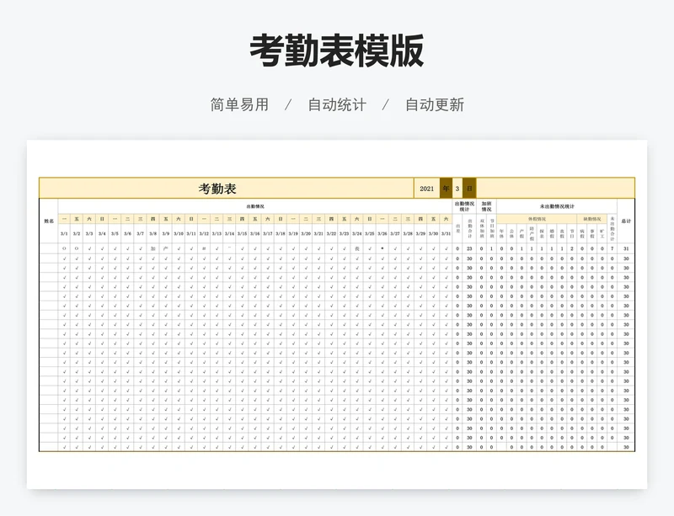Click the 年休 column header
Screen dimensions: 674x516
(501, 233)
